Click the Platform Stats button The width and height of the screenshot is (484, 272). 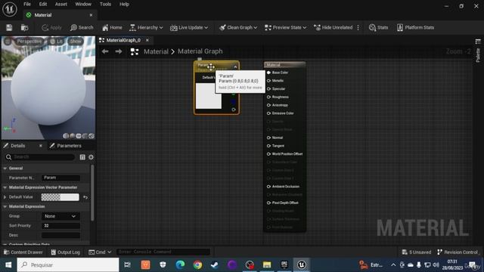tap(415, 27)
